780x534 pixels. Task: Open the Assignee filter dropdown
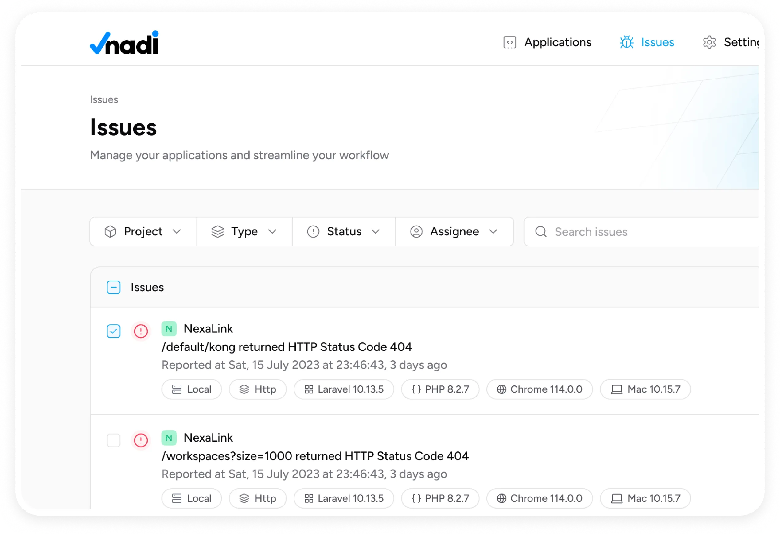[454, 232]
